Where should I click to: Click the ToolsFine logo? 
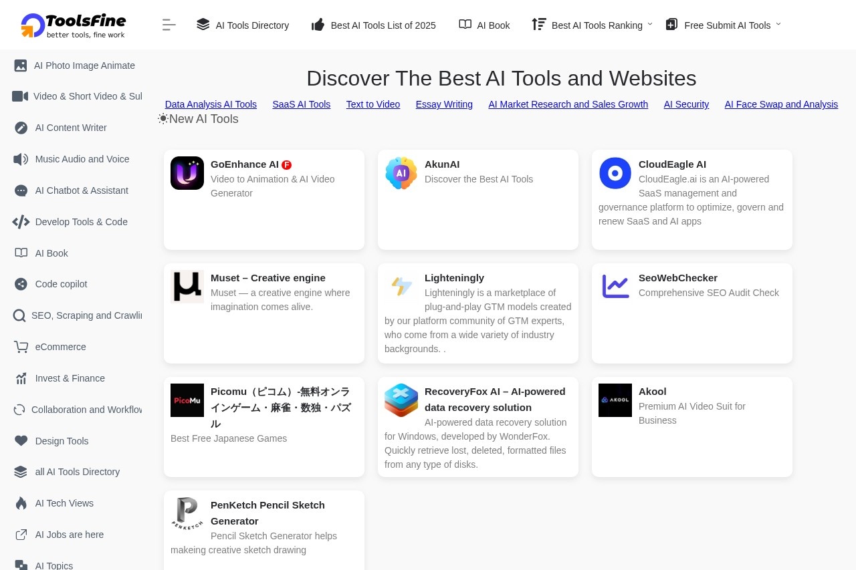pyautogui.click(x=73, y=25)
